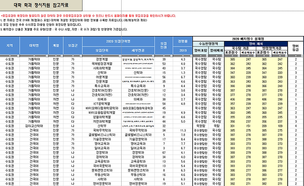
Task: Click 영어영문학과 in 모집단위 column
Action: click(x=102, y=184)
